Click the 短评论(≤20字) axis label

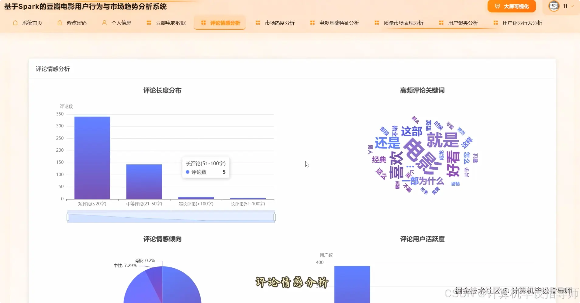tap(92, 204)
